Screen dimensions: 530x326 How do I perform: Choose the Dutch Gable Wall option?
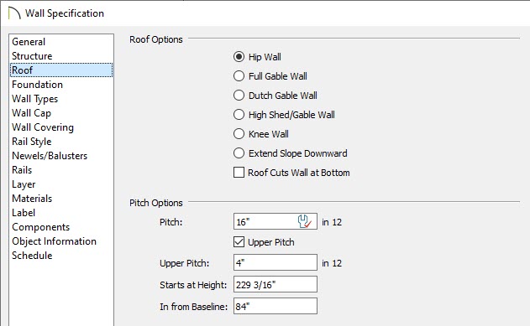239,95
